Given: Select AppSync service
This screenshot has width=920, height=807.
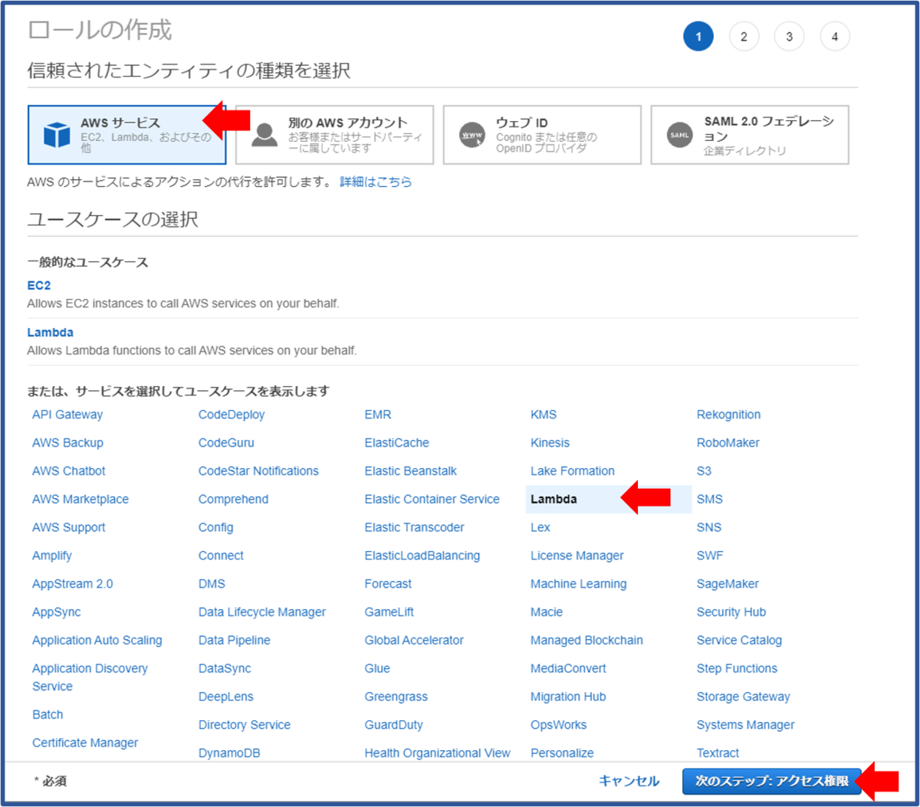Looking at the screenshot, I should (57, 612).
